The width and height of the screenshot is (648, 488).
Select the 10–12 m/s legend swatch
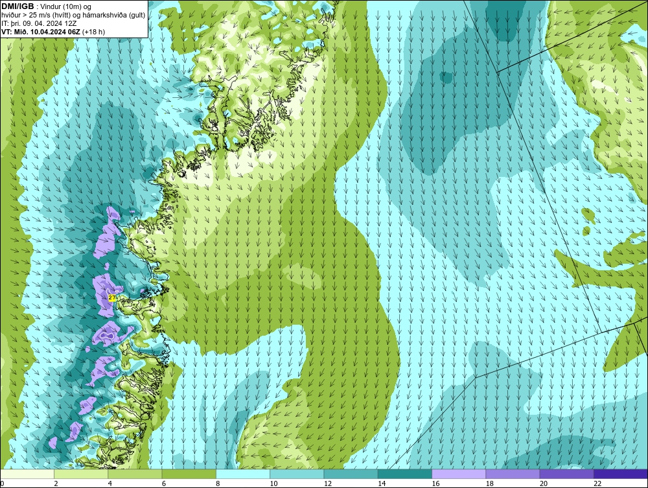(x=297, y=474)
